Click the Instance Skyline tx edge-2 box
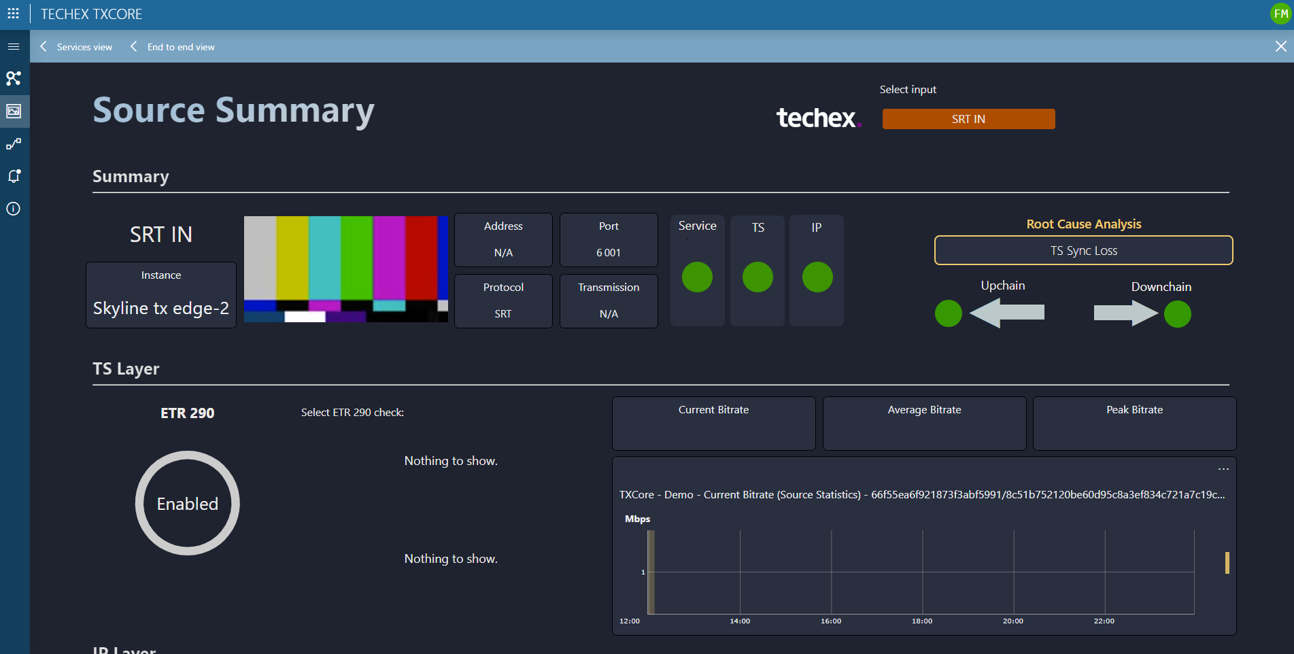Viewport: 1294px width, 654px height. coord(161,295)
